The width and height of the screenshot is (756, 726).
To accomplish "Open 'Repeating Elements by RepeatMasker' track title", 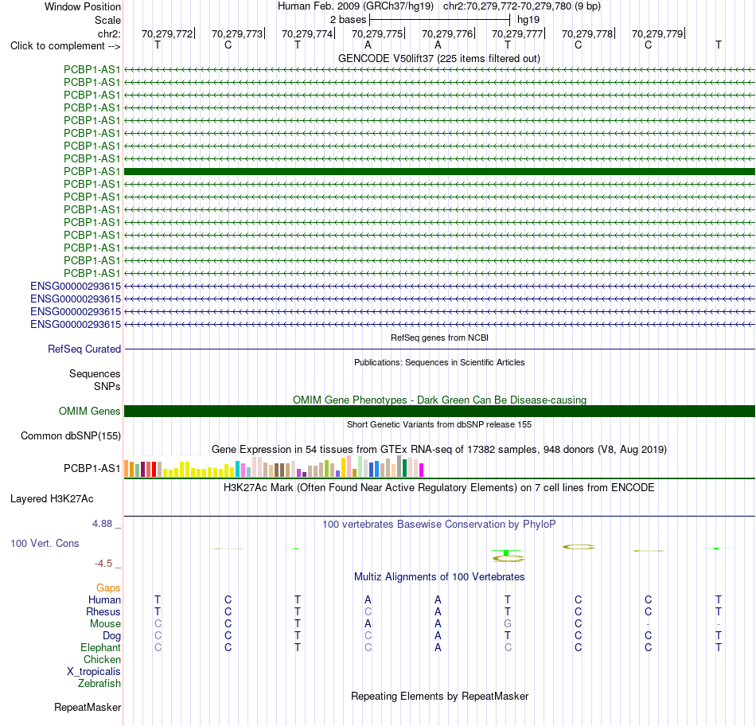I will pyautogui.click(x=439, y=696).
